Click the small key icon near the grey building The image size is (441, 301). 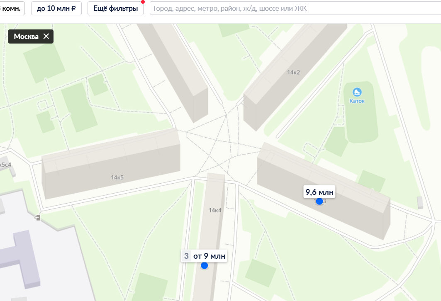pos(37,218)
